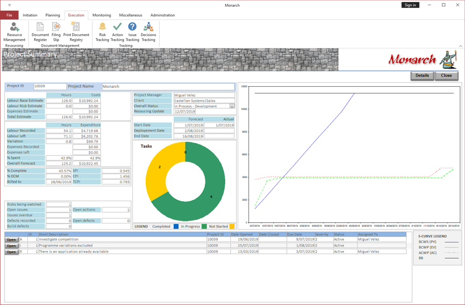The height and width of the screenshot is (305, 465).
Task: Click the Billed to date field
Action: pos(59,182)
